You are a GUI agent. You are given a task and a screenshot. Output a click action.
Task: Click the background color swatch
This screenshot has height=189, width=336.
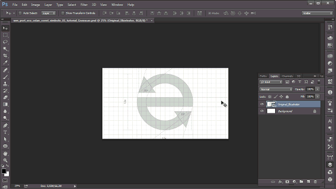7,174
